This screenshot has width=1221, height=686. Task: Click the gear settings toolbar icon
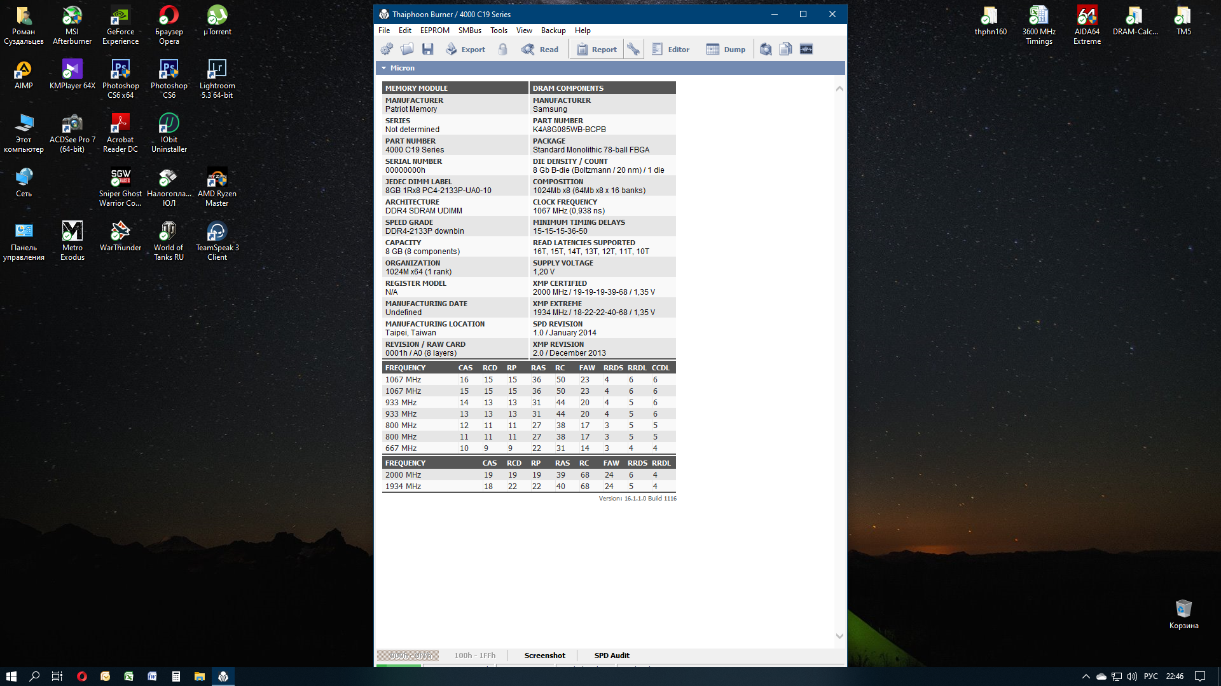pos(387,49)
